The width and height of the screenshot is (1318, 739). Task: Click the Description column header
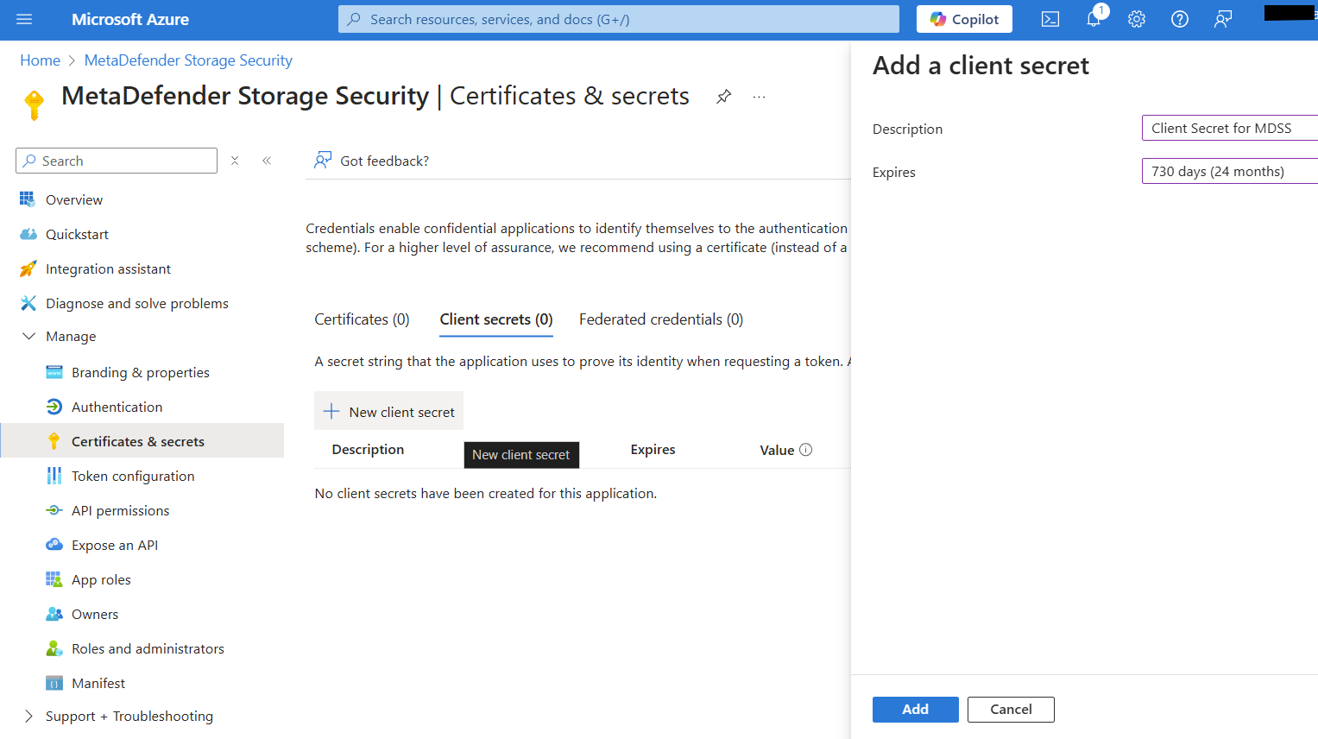[368, 450]
